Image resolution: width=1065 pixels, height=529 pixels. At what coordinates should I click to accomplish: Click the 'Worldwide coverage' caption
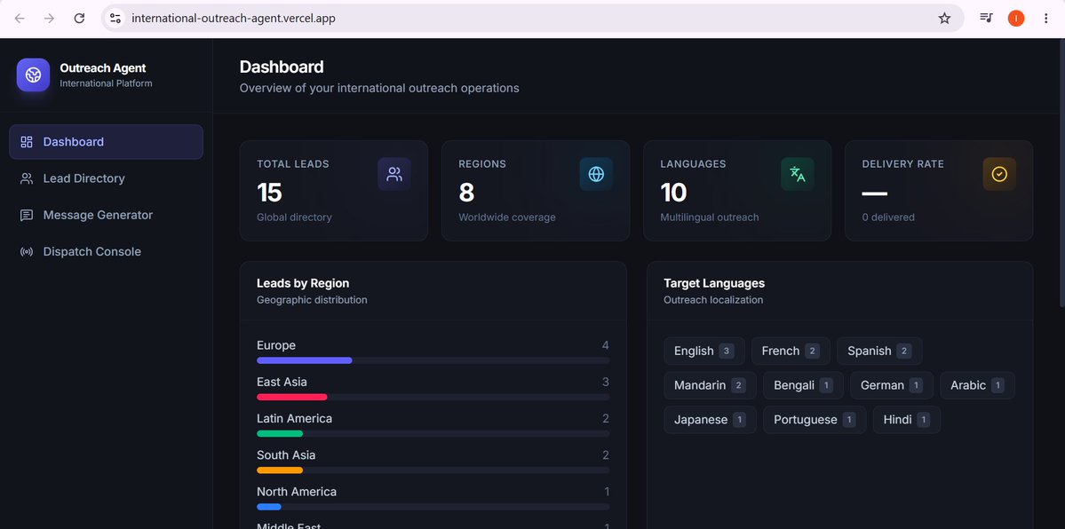(506, 217)
